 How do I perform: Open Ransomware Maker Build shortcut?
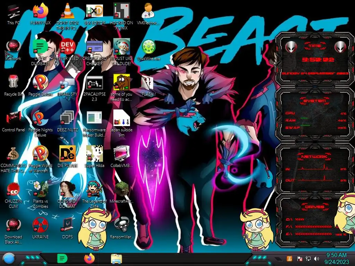point(94,124)
